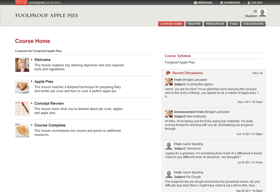
Task: Expand the arrow beside Concept Review
Action: 32,103
